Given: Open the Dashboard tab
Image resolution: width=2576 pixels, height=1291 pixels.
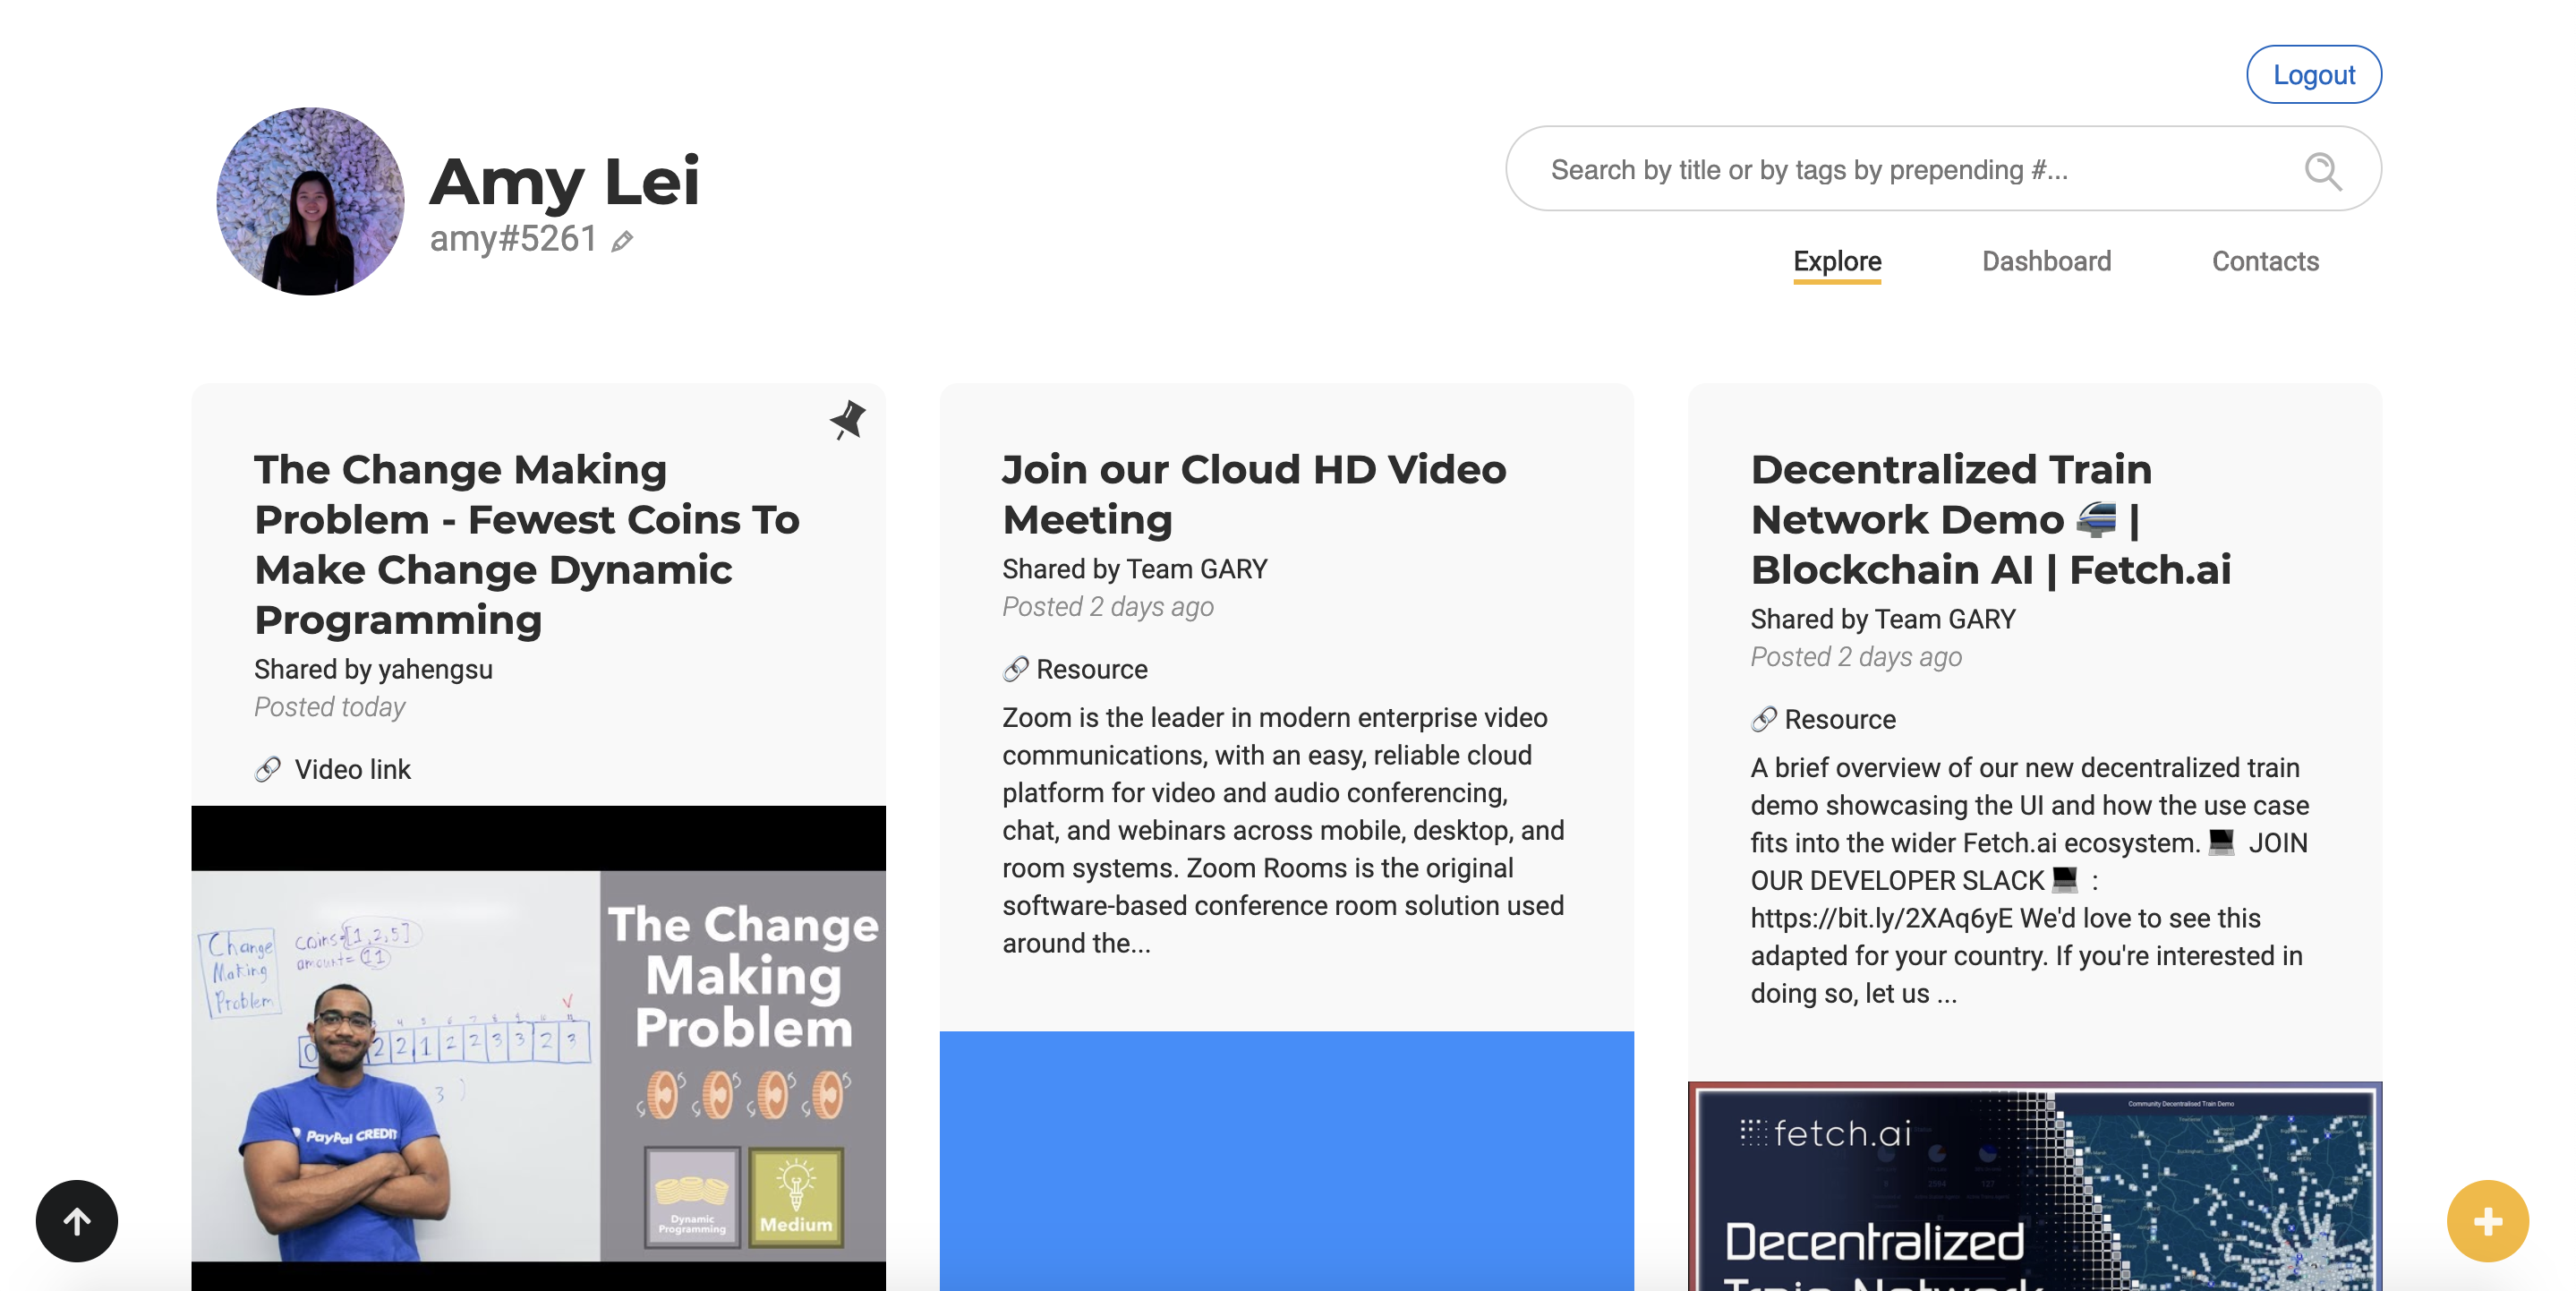Looking at the screenshot, I should point(2046,261).
